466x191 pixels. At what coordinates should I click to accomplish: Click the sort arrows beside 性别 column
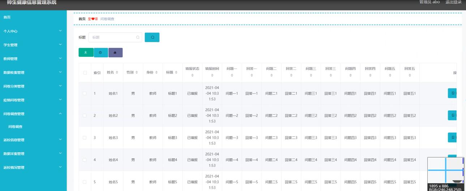(137, 72)
